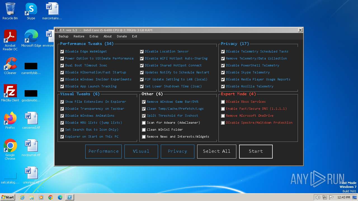358x201 pixels.
Task: Click the volume speaker tray icon
Action: 318,197
